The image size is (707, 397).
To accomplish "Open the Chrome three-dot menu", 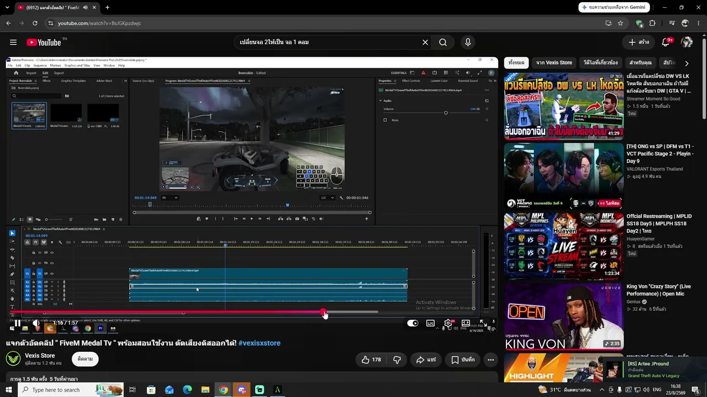I will coord(698,23).
